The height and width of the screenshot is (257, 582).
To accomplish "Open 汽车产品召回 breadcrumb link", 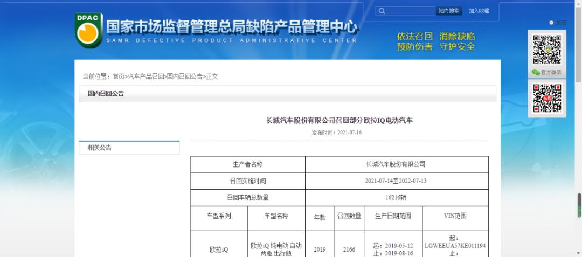I will click(x=146, y=77).
